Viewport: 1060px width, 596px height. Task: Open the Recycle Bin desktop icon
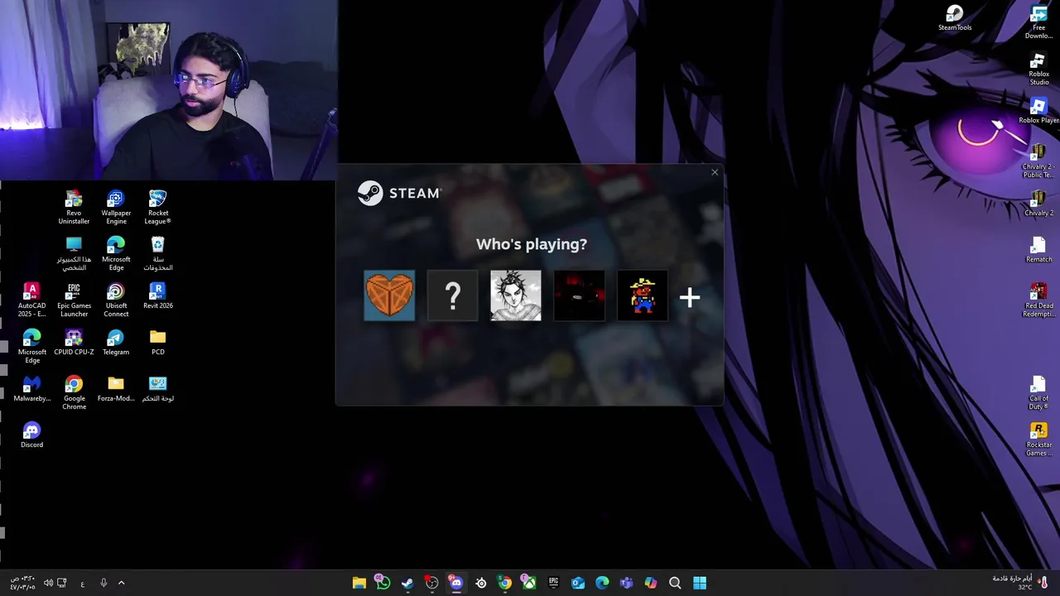(x=157, y=254)
